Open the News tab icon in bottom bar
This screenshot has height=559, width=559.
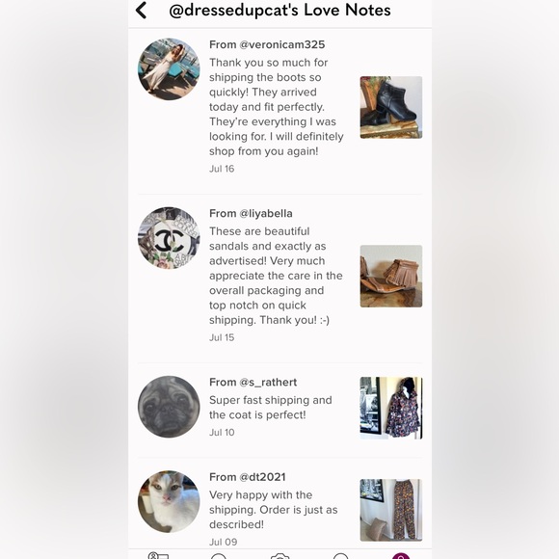coord(340,556)
